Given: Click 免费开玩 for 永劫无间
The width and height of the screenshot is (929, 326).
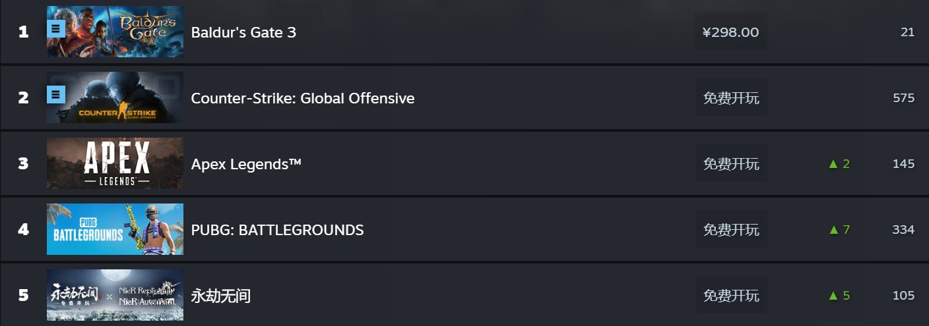Looking at the screenshot, I should point(731,295).
